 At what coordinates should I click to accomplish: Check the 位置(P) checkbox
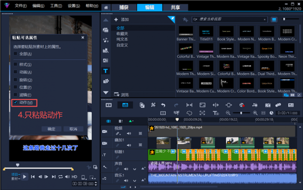pos(16,87)
